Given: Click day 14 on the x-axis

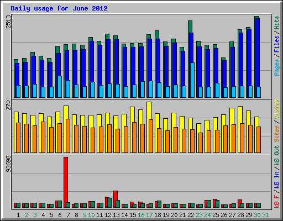Looking at the screenshot, I should click(124, 215).
